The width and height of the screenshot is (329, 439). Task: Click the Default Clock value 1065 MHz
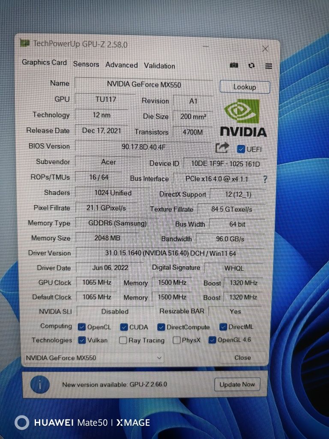coord(96,297)
